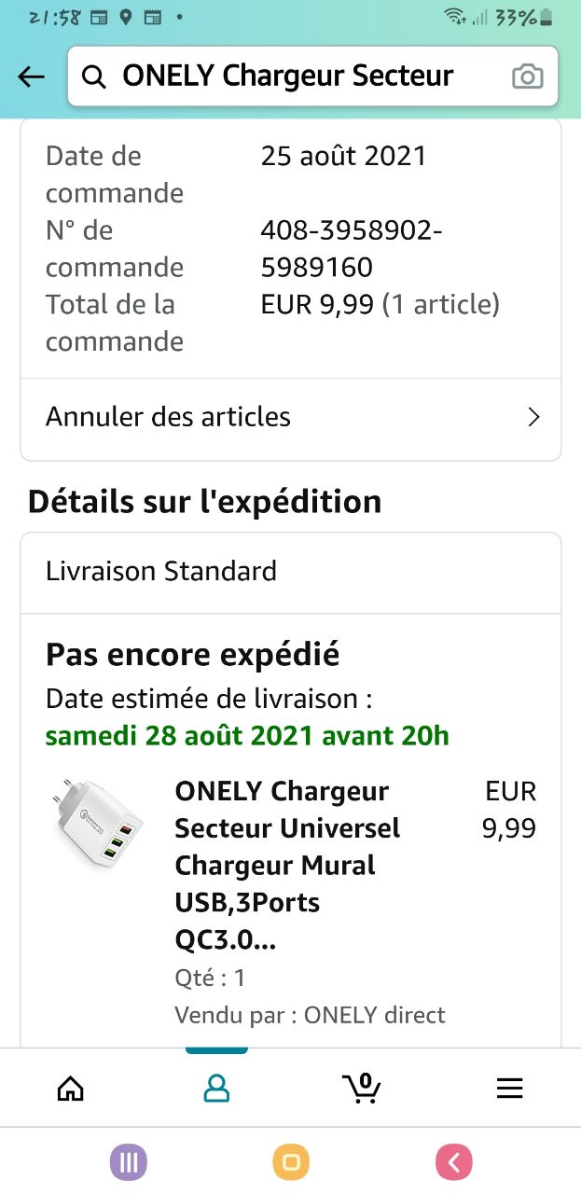Open the shopping cart
The height and width of the screenshot is (1194, 581).
(362, 1088)
